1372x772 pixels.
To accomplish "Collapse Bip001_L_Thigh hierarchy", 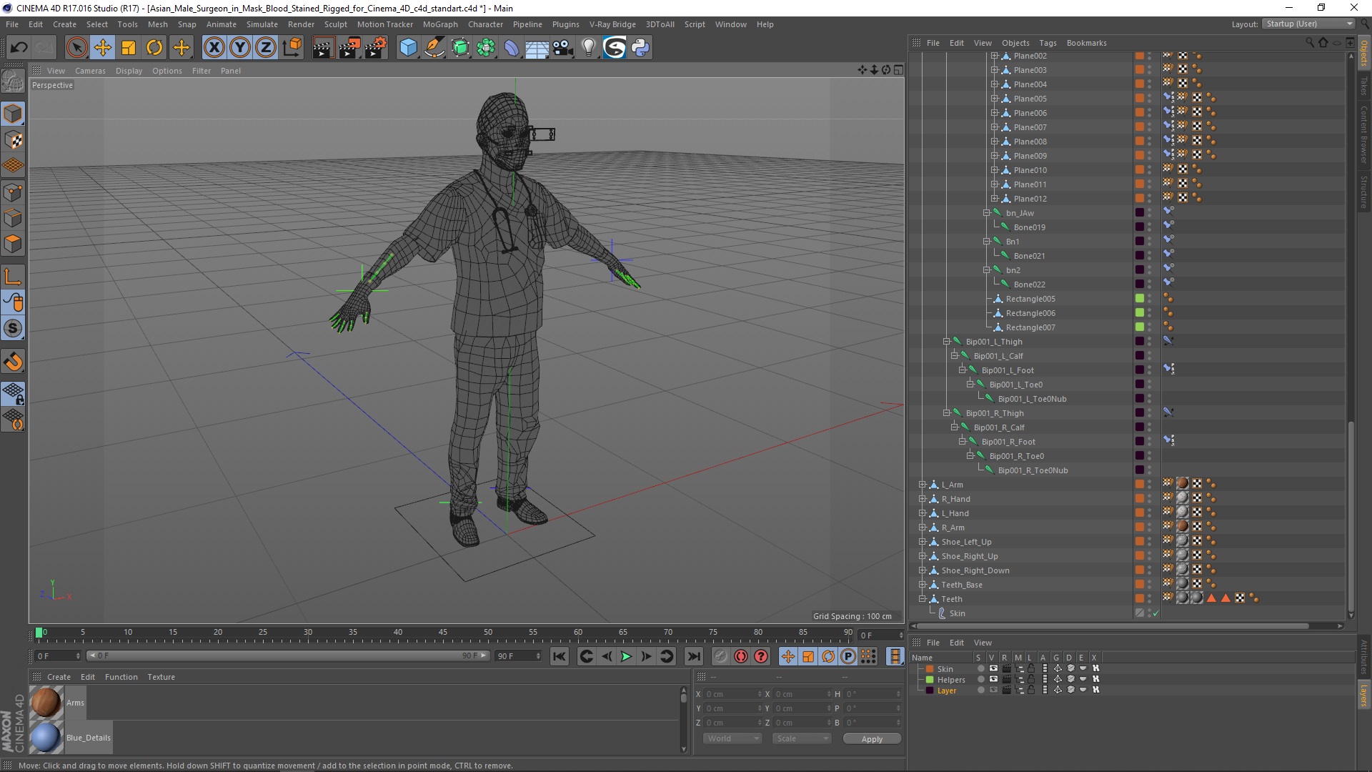I will 946,342.
